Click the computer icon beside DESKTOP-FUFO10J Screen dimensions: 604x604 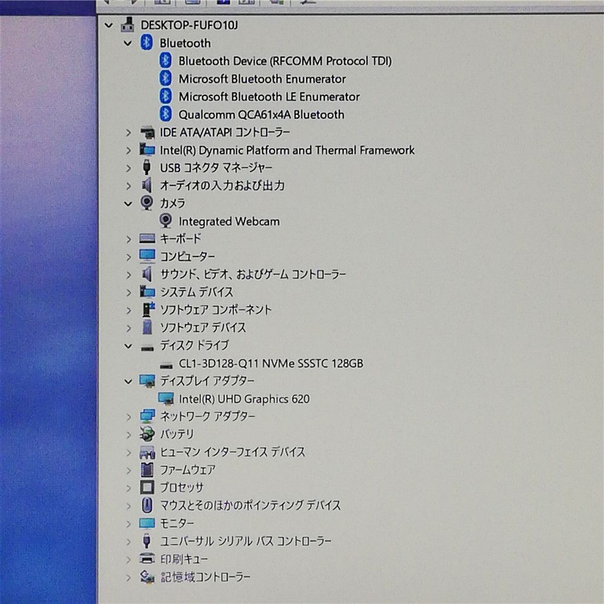click(x=127, y=24)
